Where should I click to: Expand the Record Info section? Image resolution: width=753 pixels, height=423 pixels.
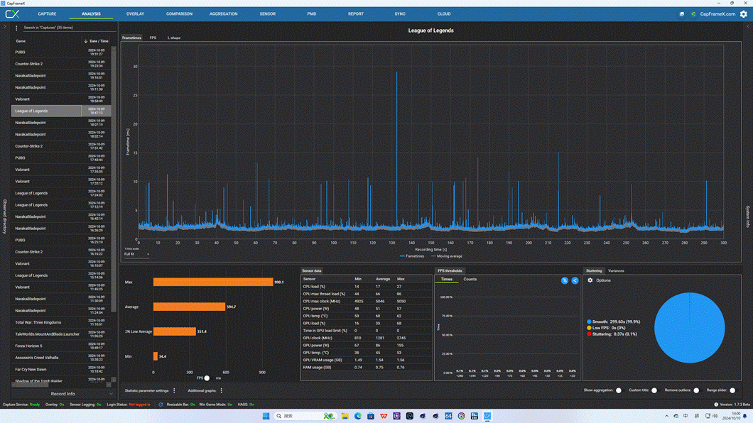63,394
